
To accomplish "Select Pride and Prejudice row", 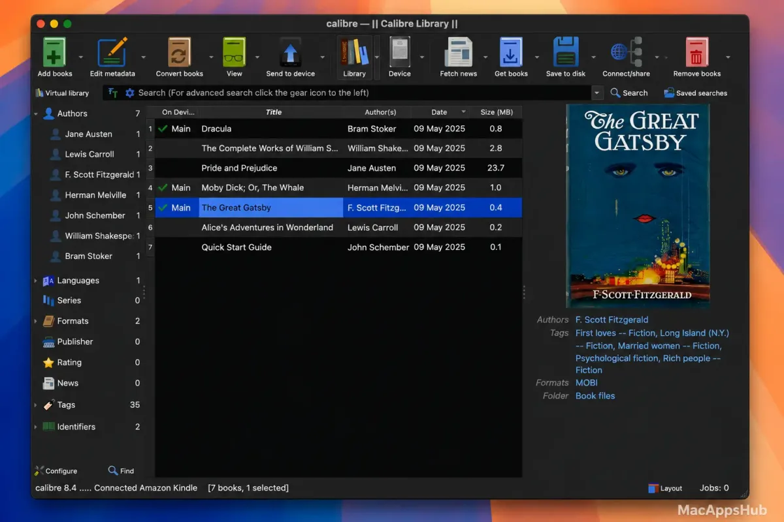I will [338, 168].
